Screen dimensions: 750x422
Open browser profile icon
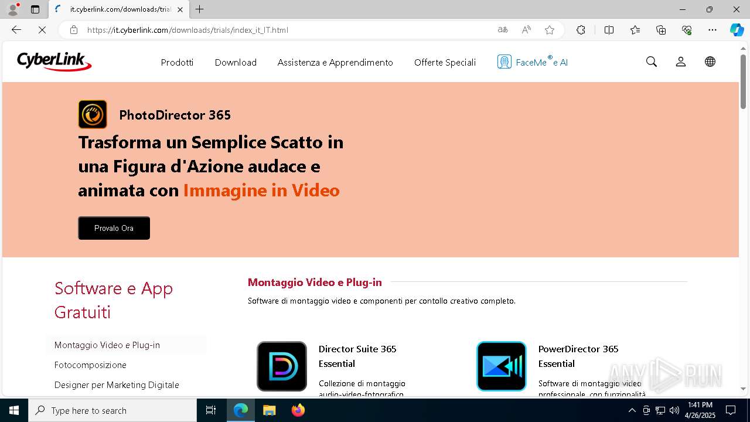click(13, 9)
